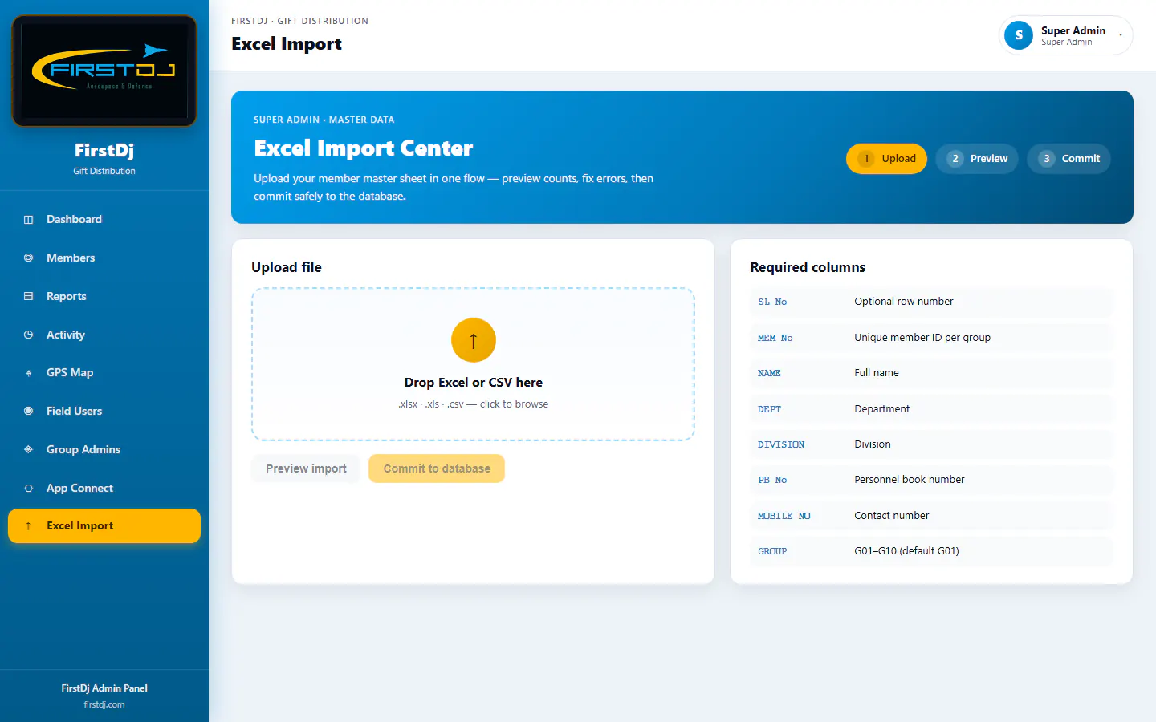The height and width of the screenshot is (722, 1156).
Task: Click the Reports sidebar icon
Action: point(28,297)
